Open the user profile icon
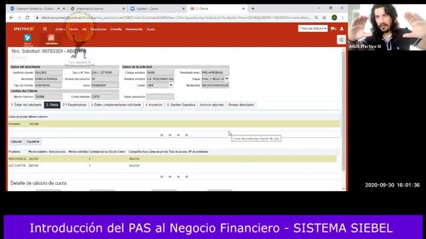The height and width of the screenshot is (239, 426). [x=341, y=29]
